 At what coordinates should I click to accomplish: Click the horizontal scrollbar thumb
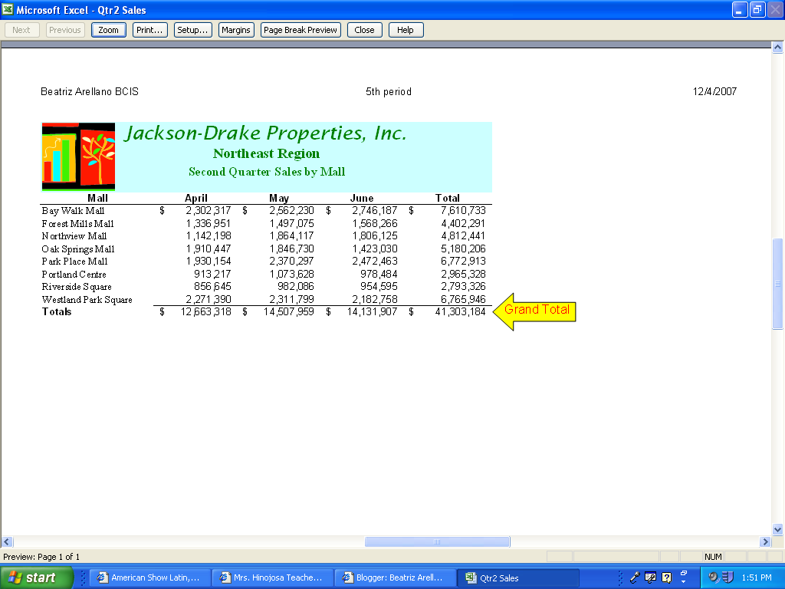point(437,541)
